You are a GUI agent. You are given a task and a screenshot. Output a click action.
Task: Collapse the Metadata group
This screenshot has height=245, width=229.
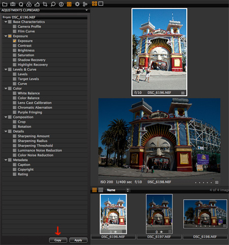(x=6, y=160)
